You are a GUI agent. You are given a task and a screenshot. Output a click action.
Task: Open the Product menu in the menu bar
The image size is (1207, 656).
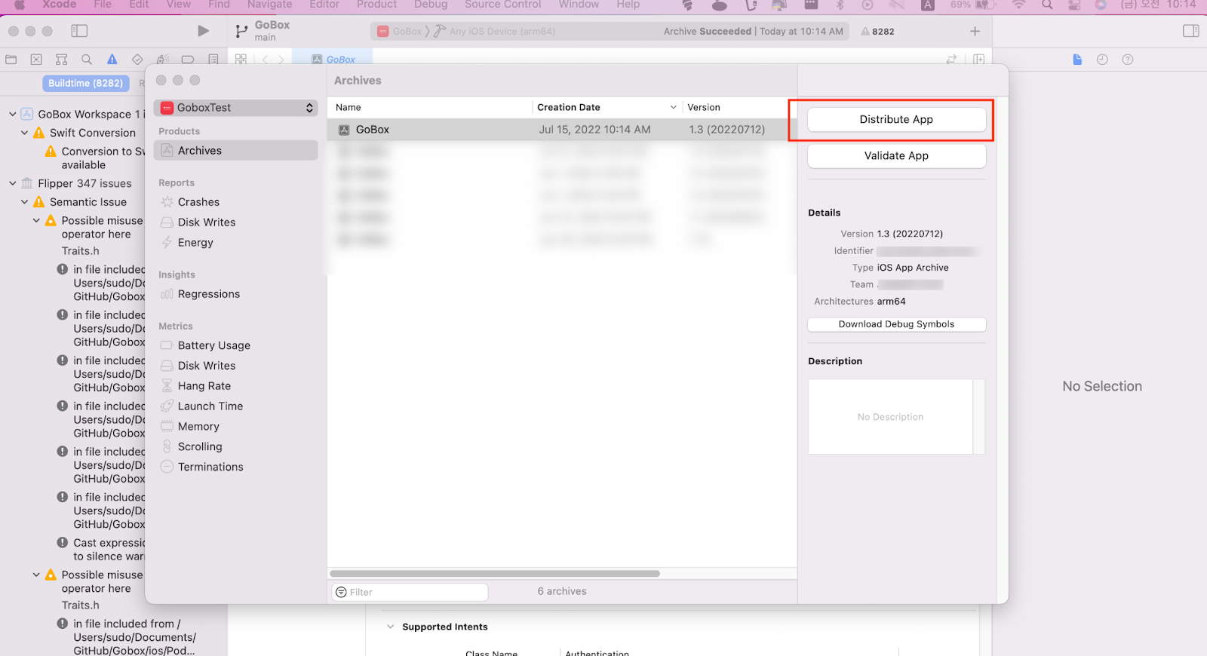pos(376,5)
